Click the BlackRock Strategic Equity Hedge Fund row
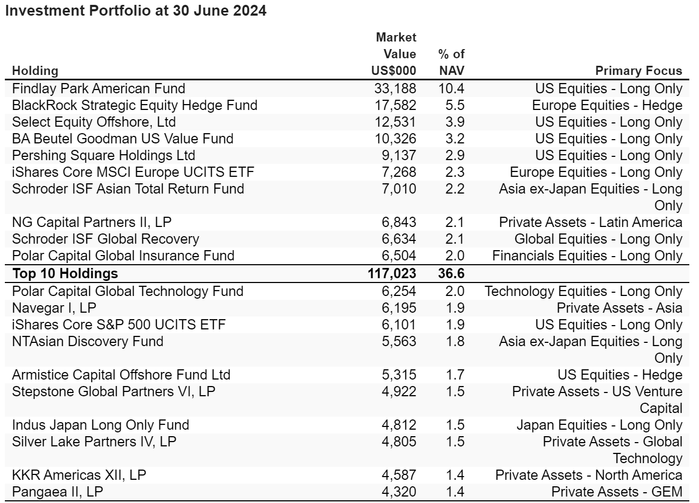Image resolution: width=699 pixels, height=503 pixels. tap(348, 106)
